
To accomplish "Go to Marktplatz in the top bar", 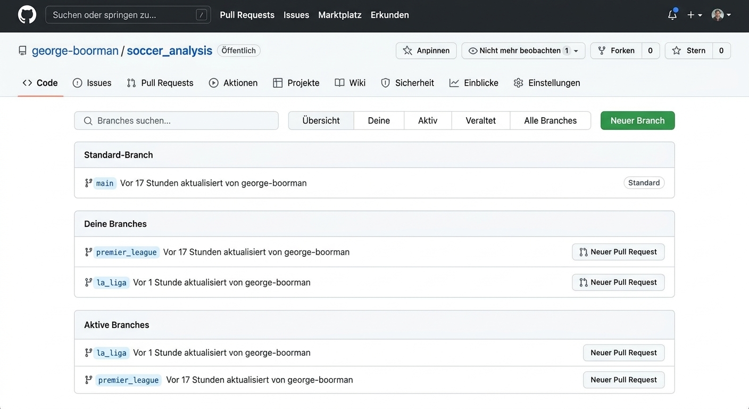I will pos(340,15).
